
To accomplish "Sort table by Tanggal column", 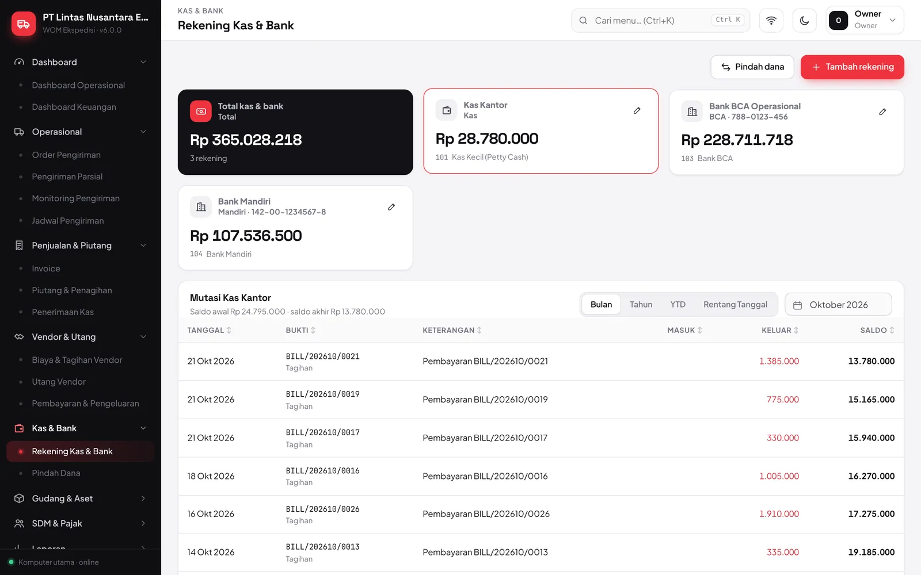I will [x=209, y=330].
